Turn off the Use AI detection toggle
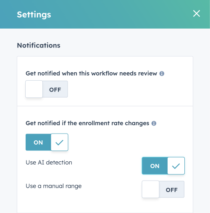 [x=163, y=166]
